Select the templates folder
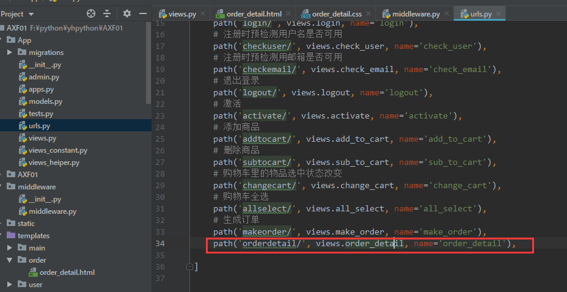This screenshot has height=292, width=567. point(33,236)
